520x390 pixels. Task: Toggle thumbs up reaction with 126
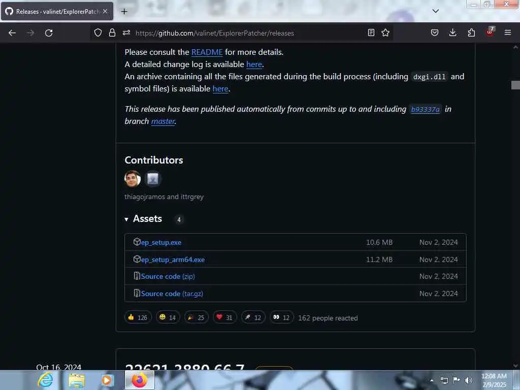pos(138,317)
